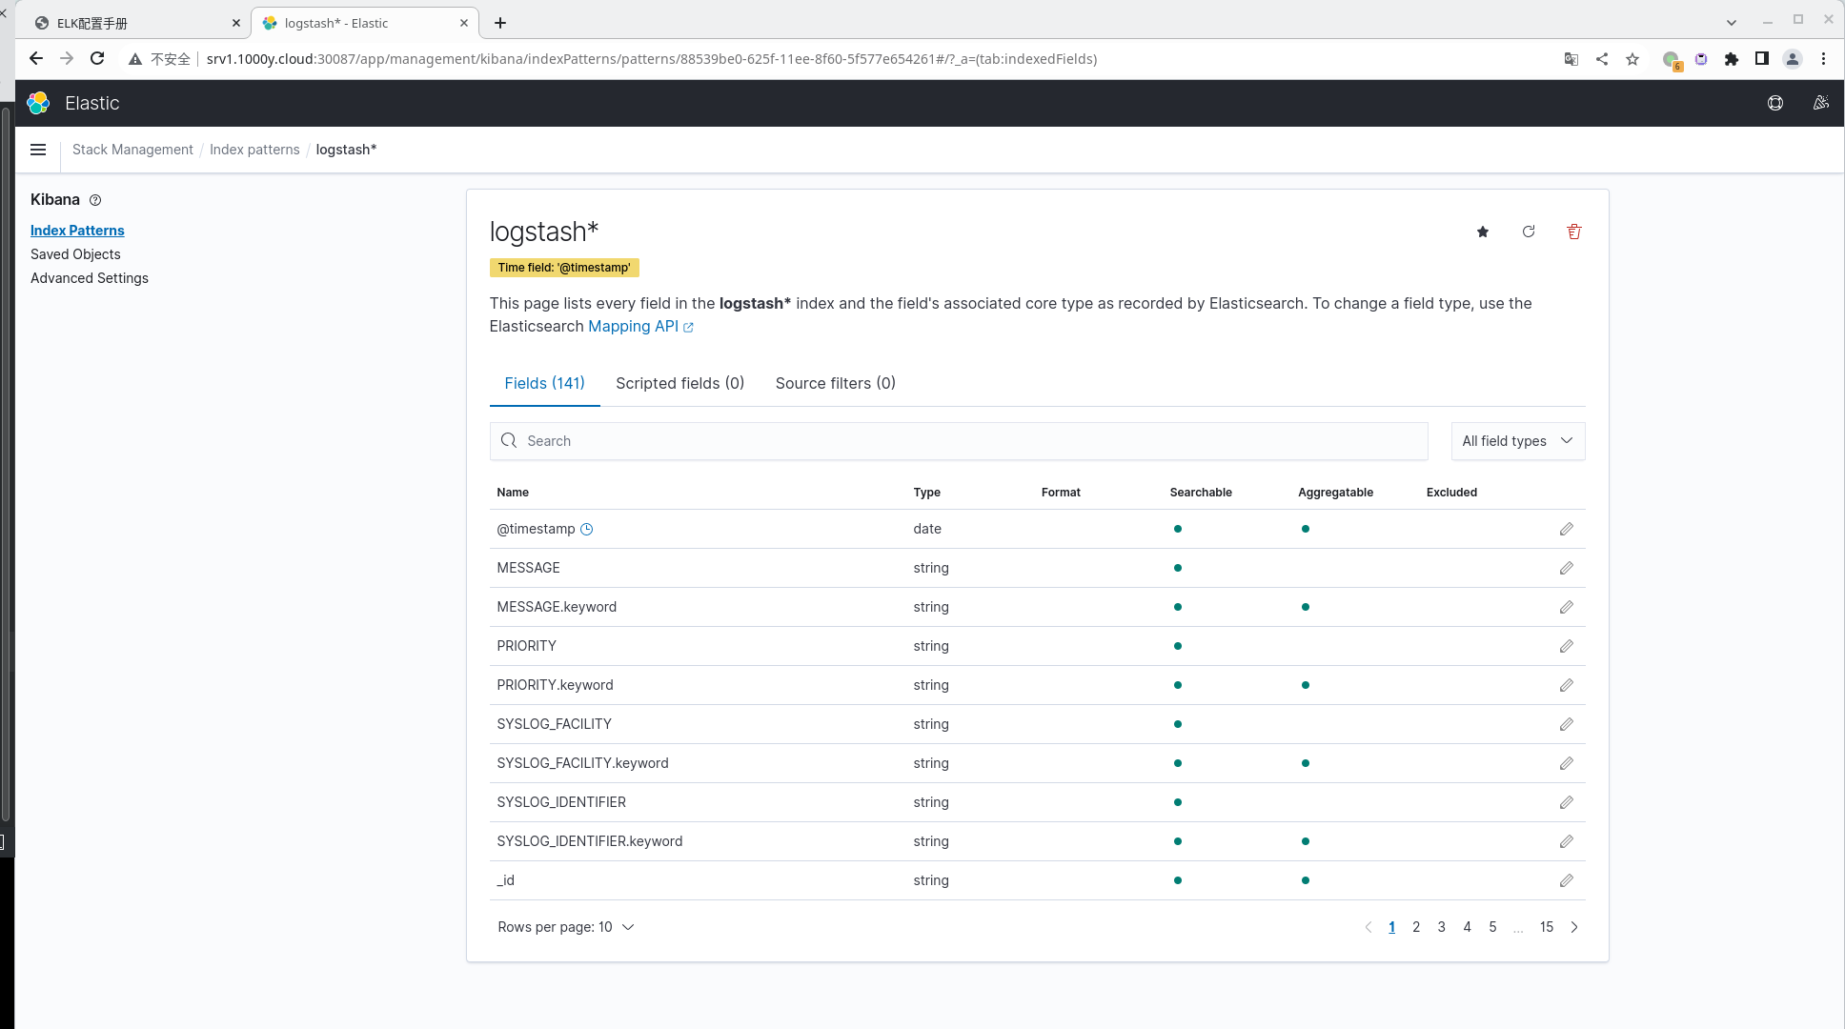Edit the SYSLOG_IDENTIFIER field
1845x1029 pixels.
[x=1566, y=802]
